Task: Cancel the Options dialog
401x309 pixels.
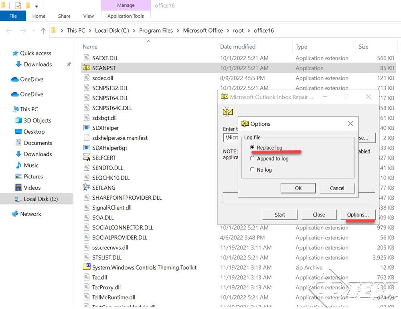Action: pos(337,188)
